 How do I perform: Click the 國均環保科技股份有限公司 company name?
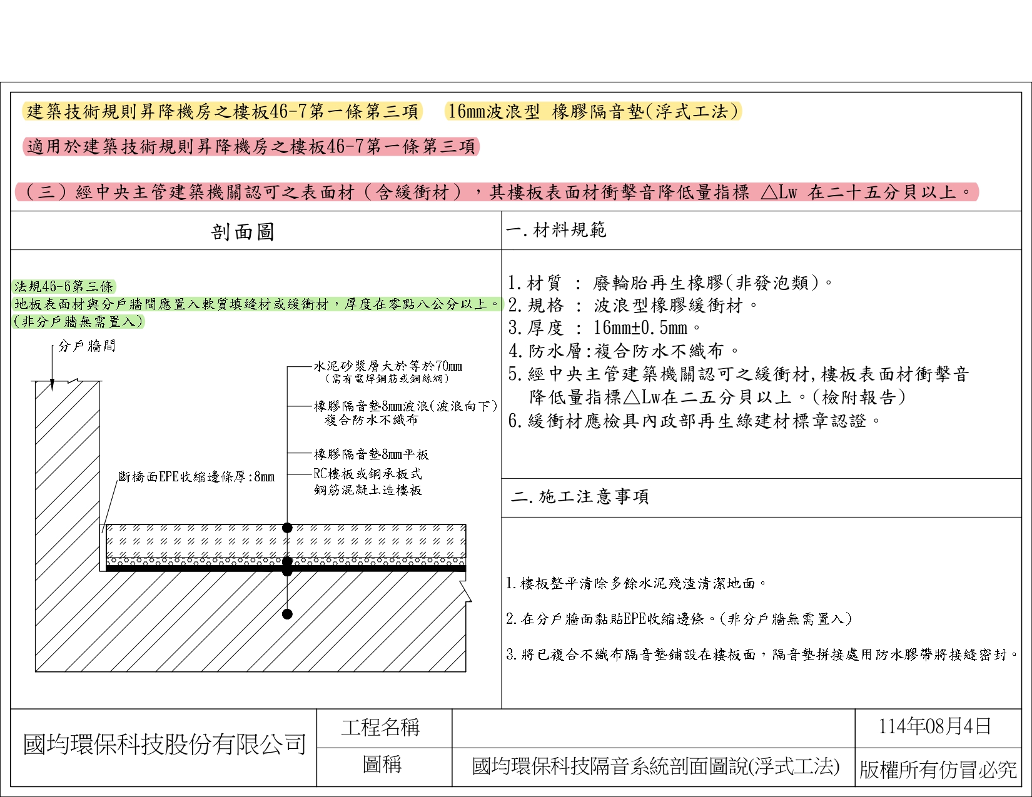[x=164, y=745]
